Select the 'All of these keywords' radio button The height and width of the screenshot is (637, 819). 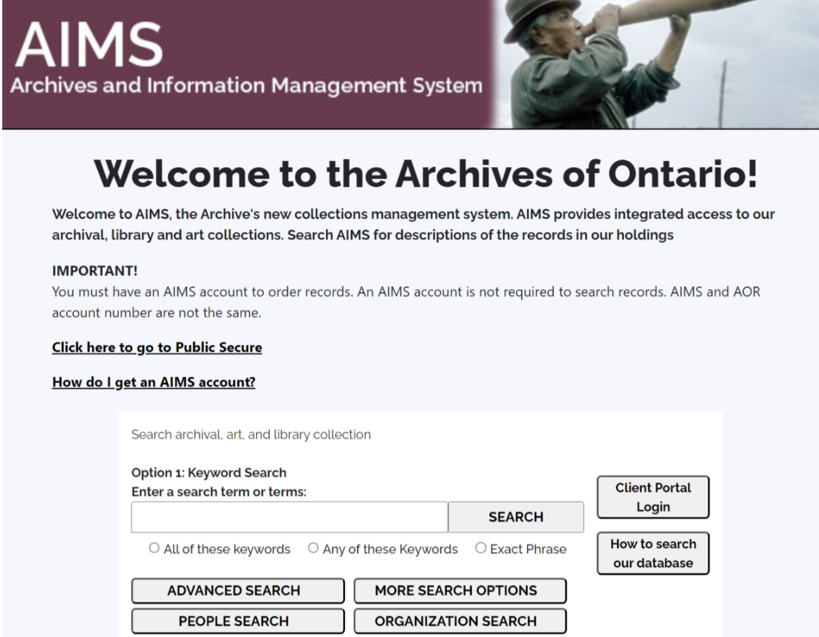pyautogui.click(x=154, y=548)
